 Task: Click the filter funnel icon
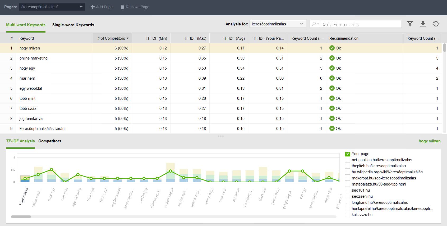pyautogui.click(x=410, y=24)
